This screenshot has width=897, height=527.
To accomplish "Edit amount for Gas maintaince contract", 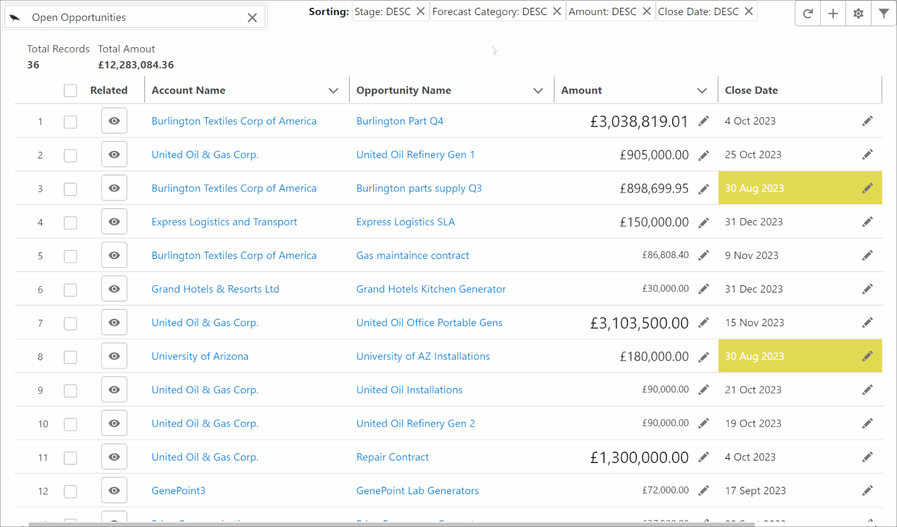I will click(704, 255).
